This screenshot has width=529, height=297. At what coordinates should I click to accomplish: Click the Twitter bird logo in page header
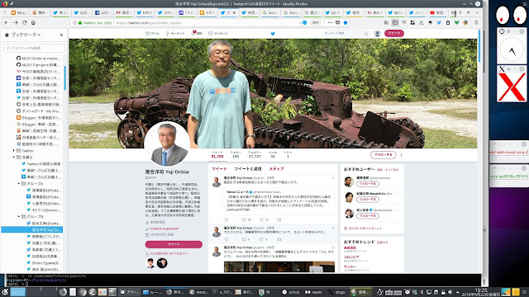point(273,33)
